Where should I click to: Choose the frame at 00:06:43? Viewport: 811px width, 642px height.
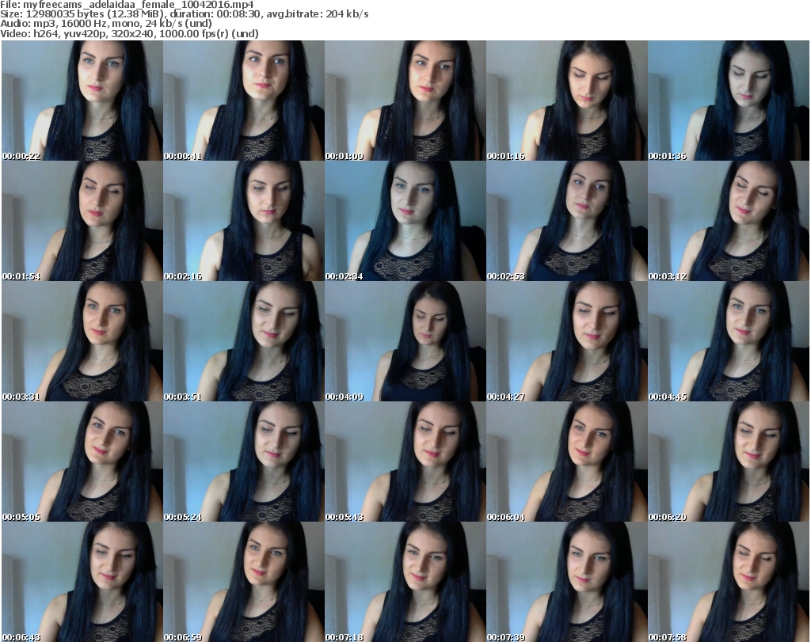(82, 582)
